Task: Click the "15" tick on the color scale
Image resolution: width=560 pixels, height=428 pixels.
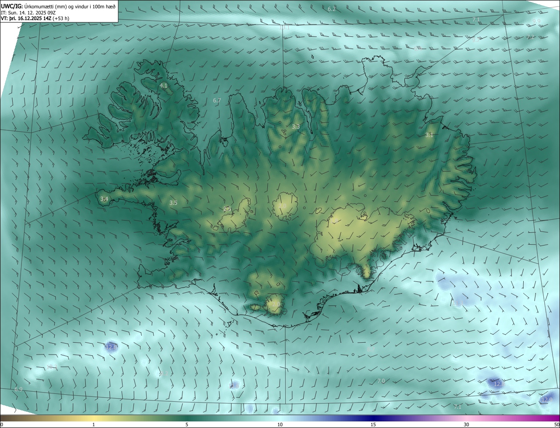Action: (x=373, y=424)
